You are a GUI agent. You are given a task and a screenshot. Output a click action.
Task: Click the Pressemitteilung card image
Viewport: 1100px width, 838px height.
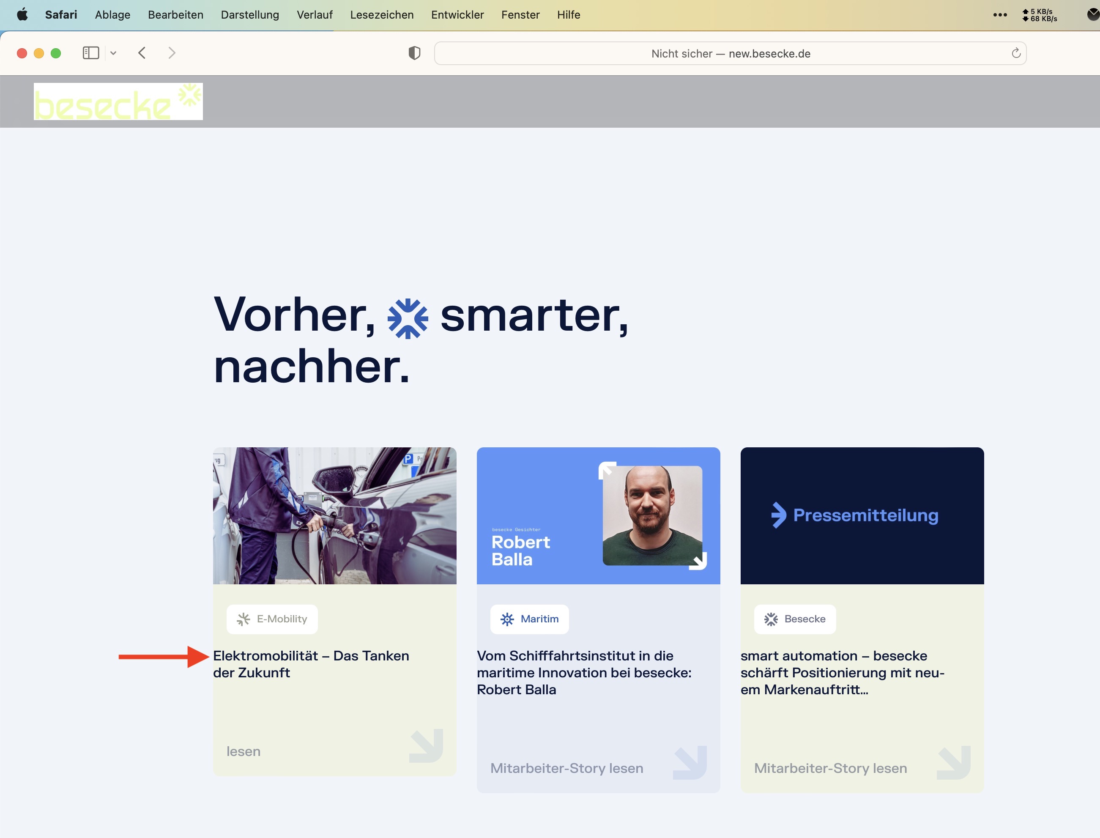pyautogui.click(x=862, y=516)
